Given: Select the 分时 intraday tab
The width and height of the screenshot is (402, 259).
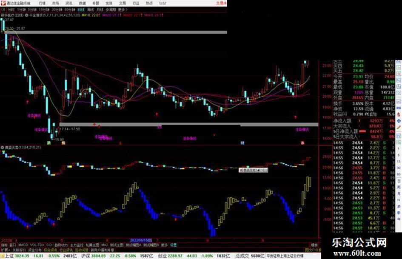Looking at the screenshot, I should click(11, 9).
